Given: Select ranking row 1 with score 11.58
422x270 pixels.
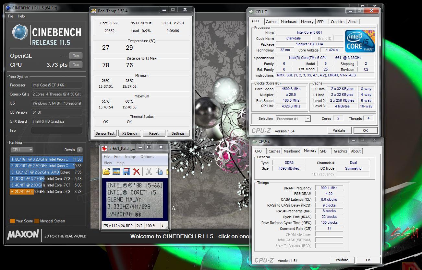Looking at the screenshot, I should coord(46,159).
